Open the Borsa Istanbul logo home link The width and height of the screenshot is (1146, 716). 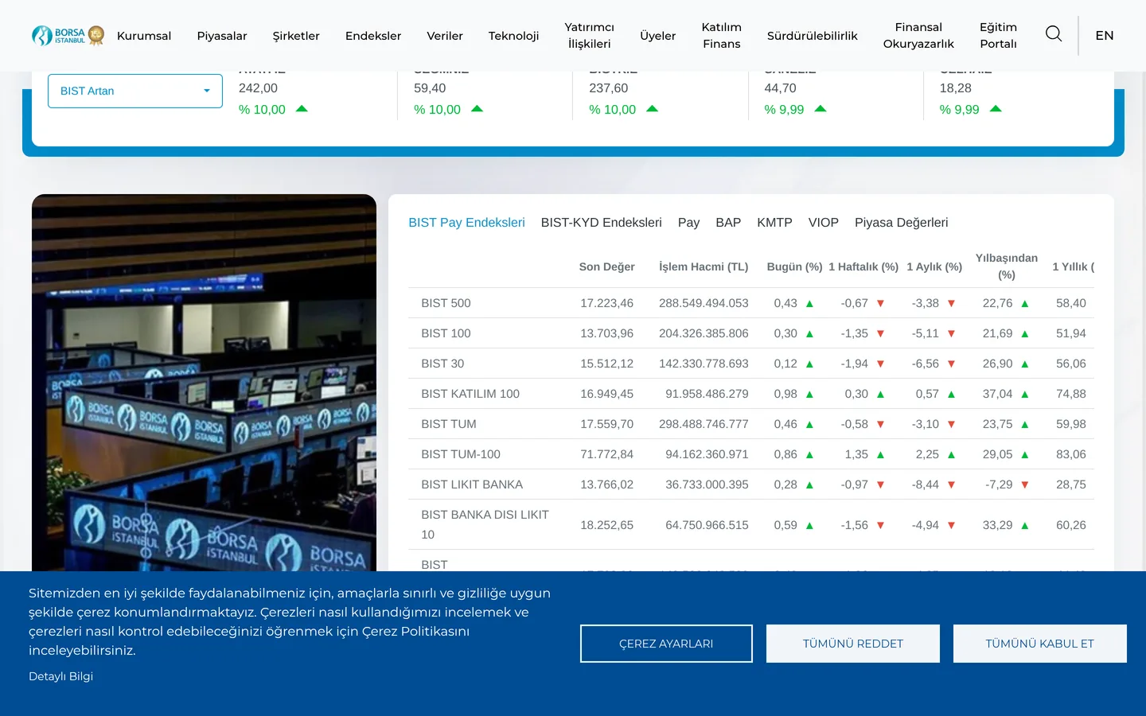(x=68, y=36)
